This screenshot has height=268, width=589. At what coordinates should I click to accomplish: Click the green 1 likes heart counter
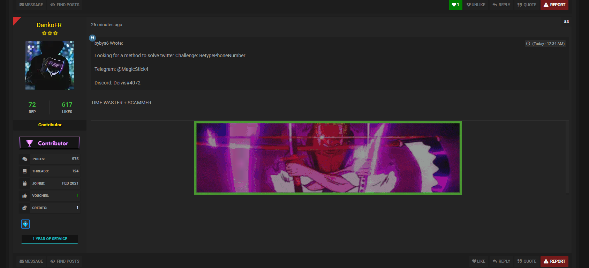coord(455,5)
